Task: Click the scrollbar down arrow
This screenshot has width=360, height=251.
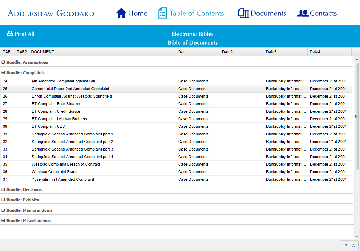Action: click(356, 236)
